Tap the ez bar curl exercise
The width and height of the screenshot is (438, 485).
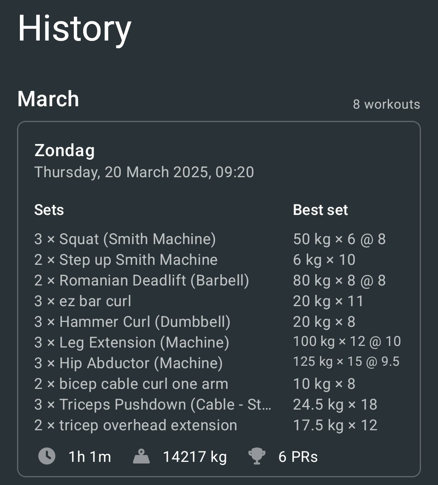(83, 301)
